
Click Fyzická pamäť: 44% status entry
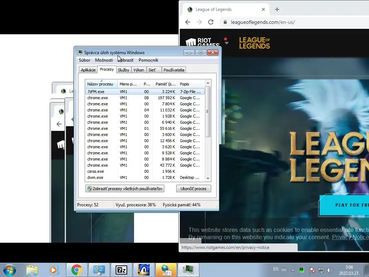182,205
